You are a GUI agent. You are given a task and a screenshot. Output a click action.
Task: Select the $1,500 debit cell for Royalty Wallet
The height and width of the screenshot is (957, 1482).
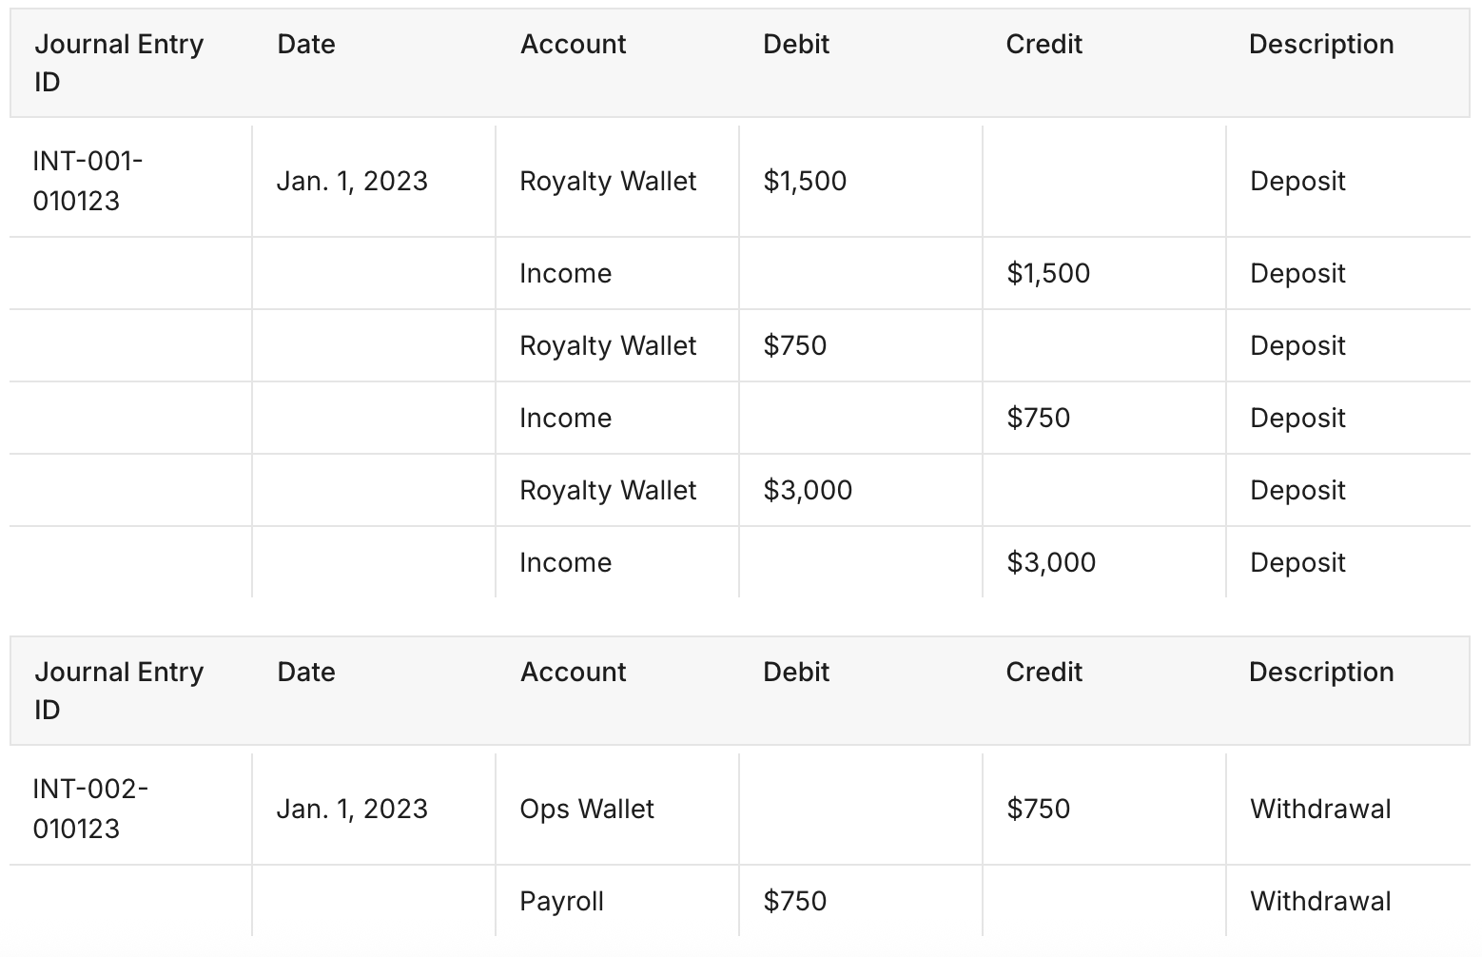805,181
